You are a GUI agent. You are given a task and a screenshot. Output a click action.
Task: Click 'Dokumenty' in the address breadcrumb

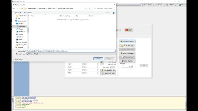(42, 9)
